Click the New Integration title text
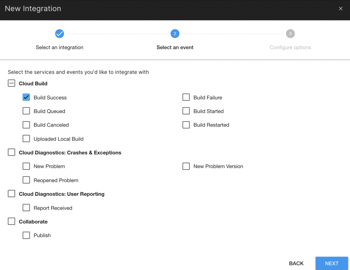Screen dimensions: 350x270 coord(33,9)
